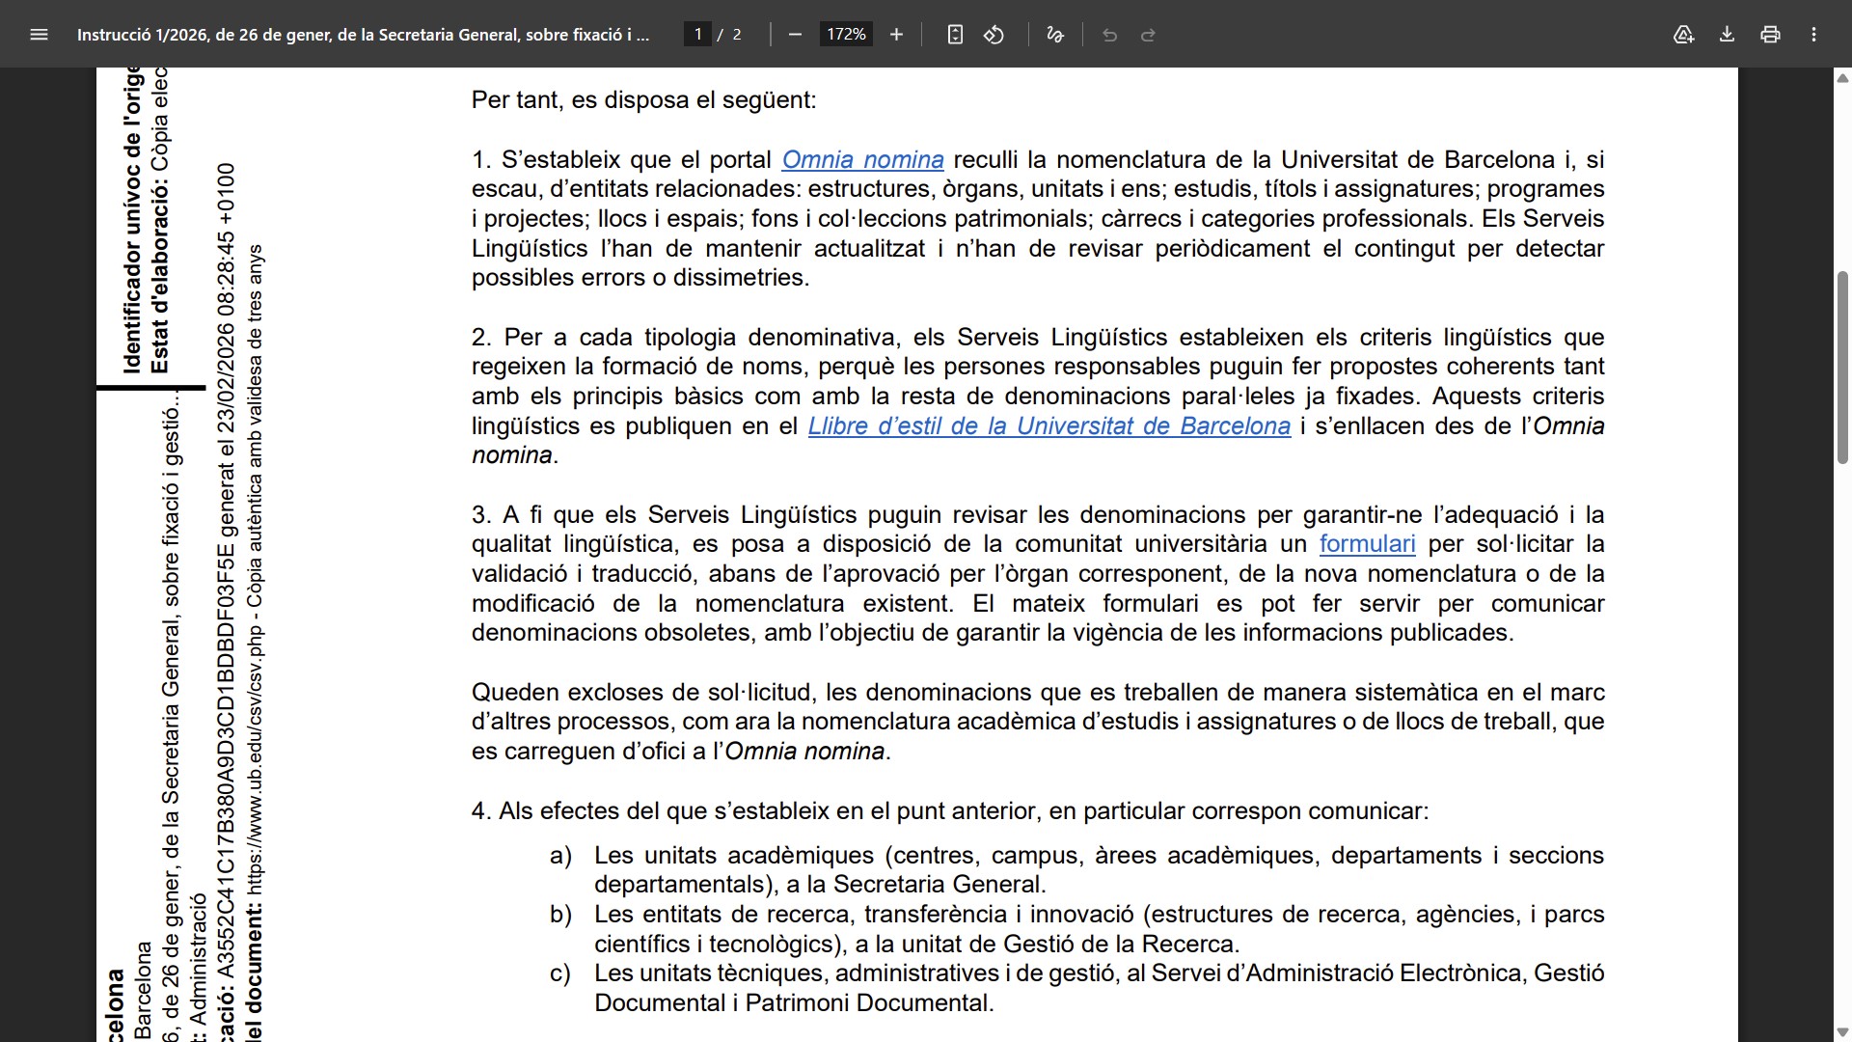Viewport: 1852px width, 1042px height.
Task: Click the total page count '2'
Action: point(737,35)
